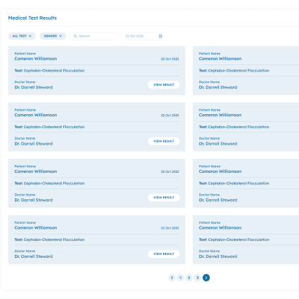Click View Result on the third left-column card
The width and height of the screenshot is (299, 299).
[x=164, y=198]
